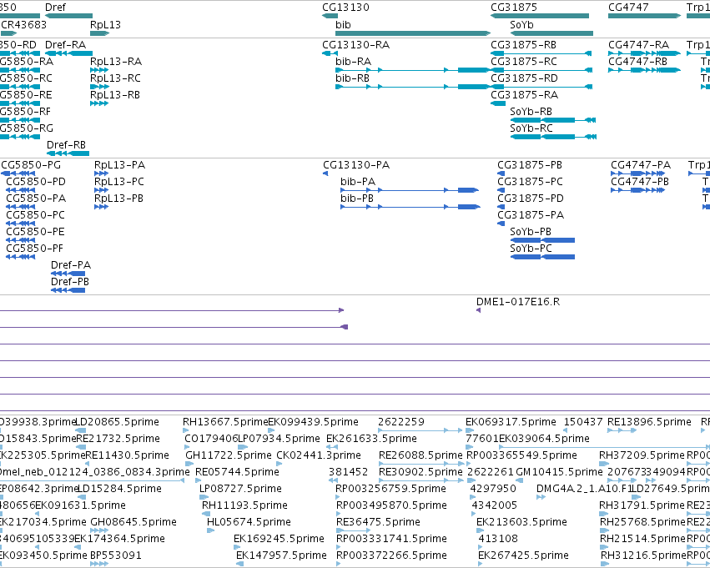Click the RpL13 gene label
The image size is (710, 568).
105,25
